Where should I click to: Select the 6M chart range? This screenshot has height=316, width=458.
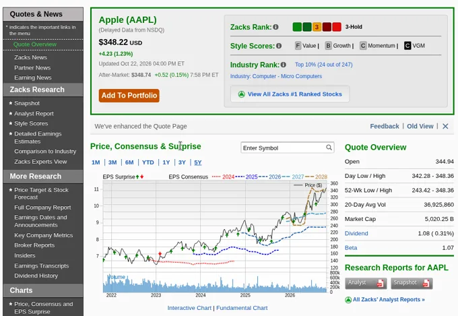point(129,162)
